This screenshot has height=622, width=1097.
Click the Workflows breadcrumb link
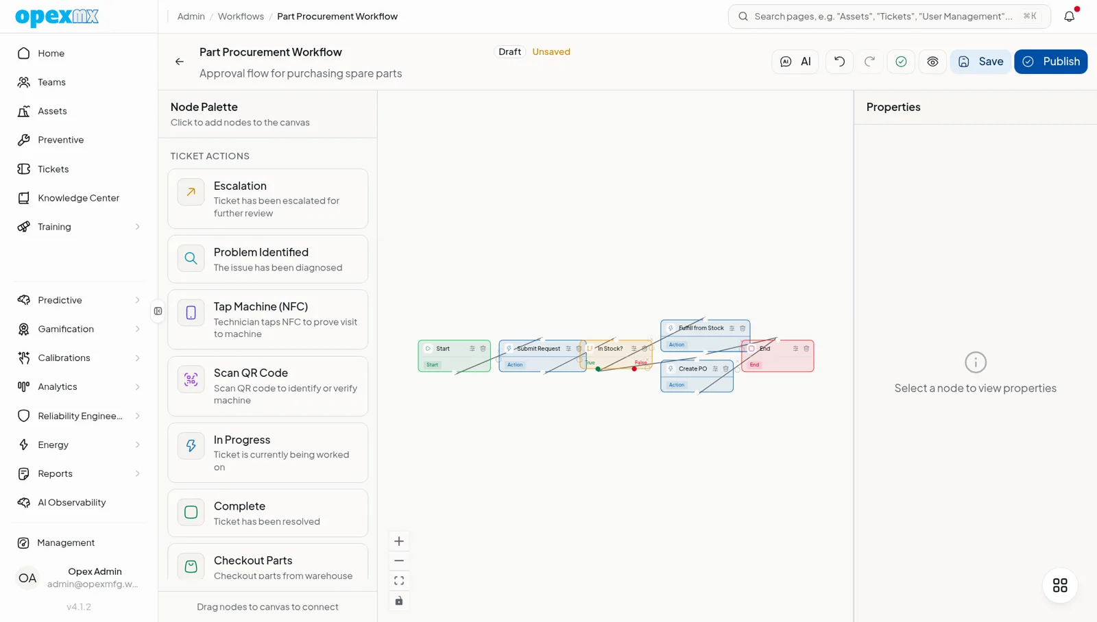tap(241, 16)
